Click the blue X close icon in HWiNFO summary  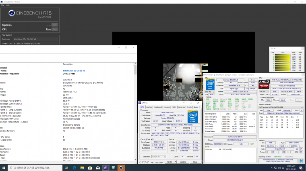[301, 161]
